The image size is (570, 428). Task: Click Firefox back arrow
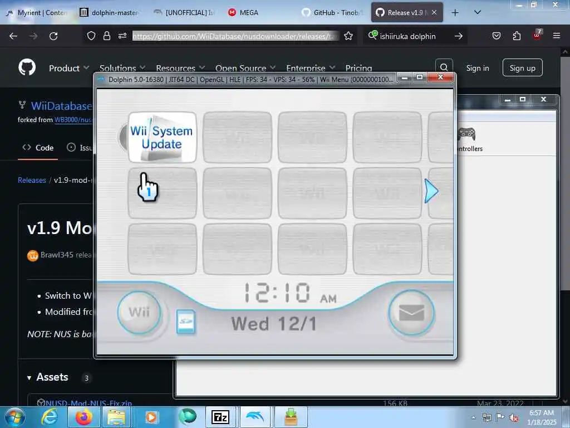click(13, 36)
